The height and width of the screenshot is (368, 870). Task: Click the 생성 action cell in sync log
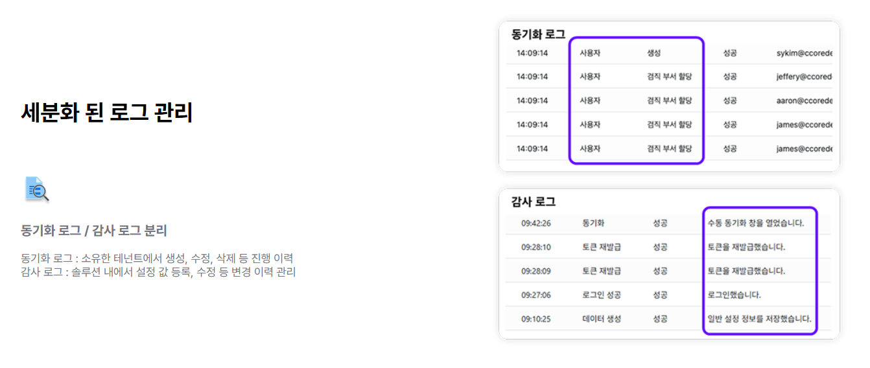[653, 52]
